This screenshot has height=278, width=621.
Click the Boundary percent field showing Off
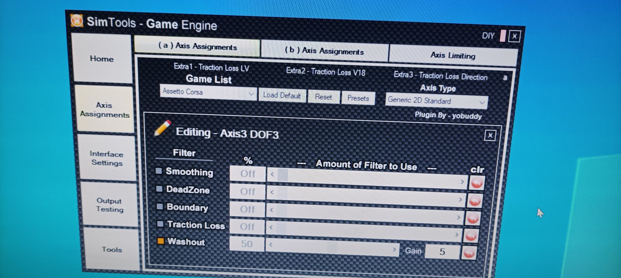click(x=247, y=209)
